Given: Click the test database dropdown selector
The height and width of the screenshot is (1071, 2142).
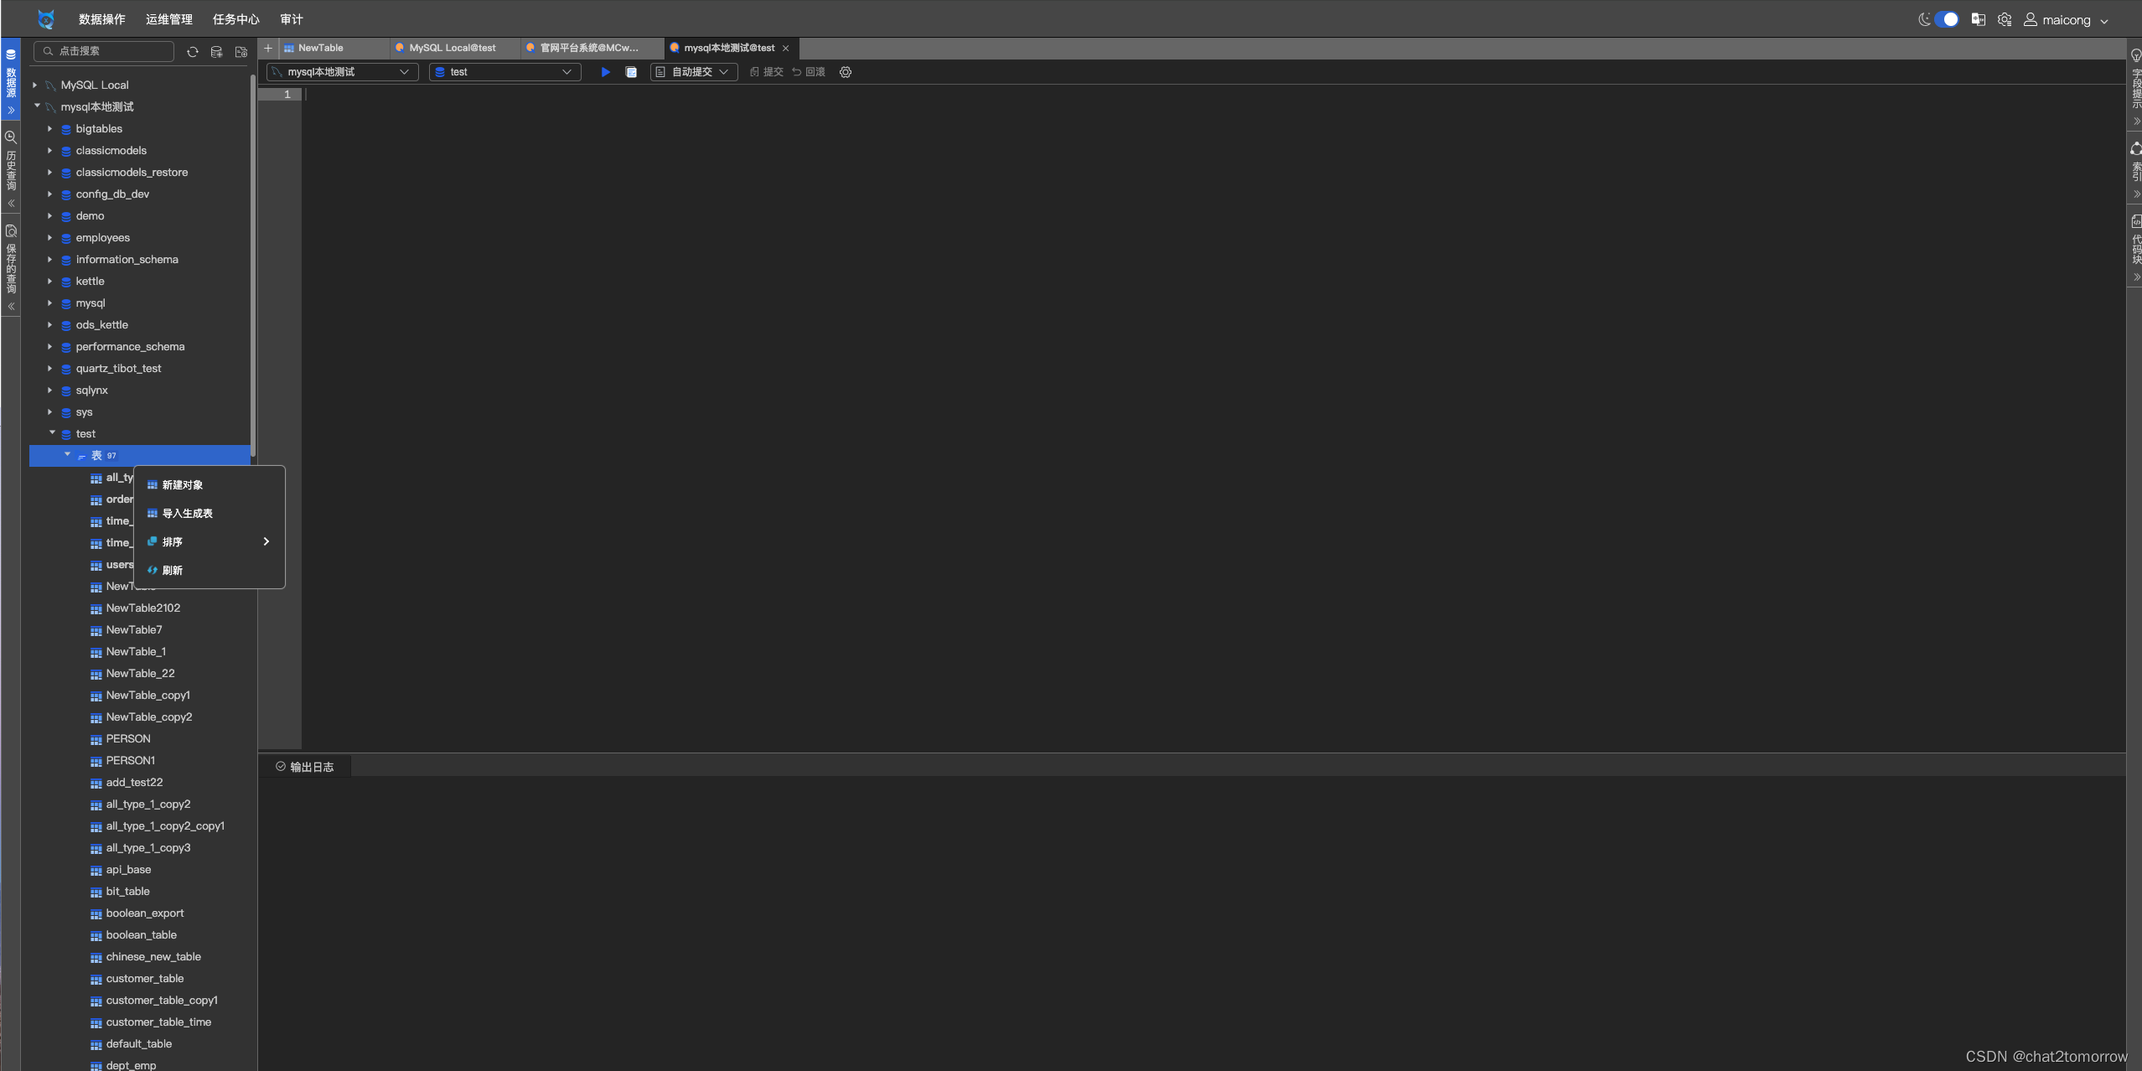Looking at the screenshot, I should point(505,70).
